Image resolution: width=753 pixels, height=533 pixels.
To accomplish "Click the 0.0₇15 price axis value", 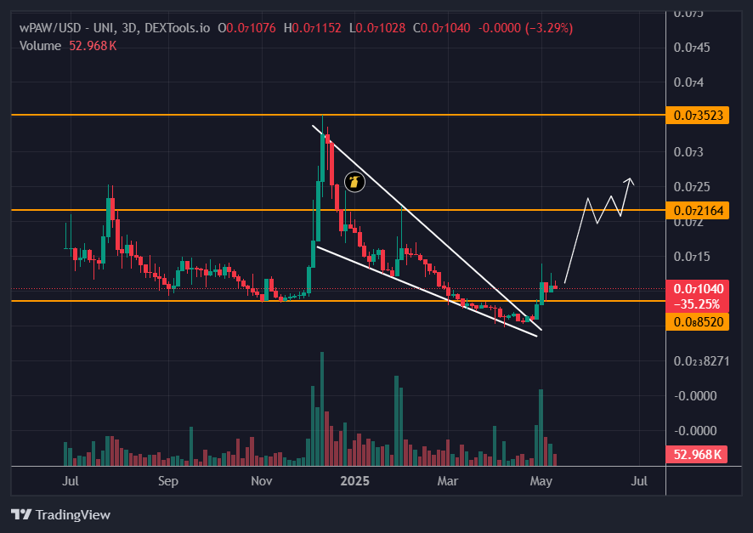I will coord(692,257).
